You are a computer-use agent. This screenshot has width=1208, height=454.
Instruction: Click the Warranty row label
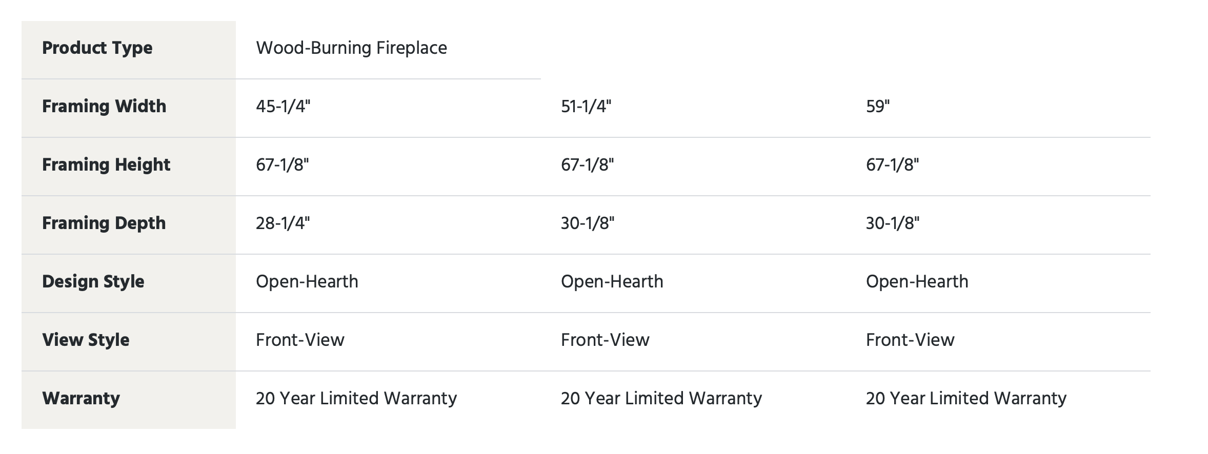(x=81, y=399)
